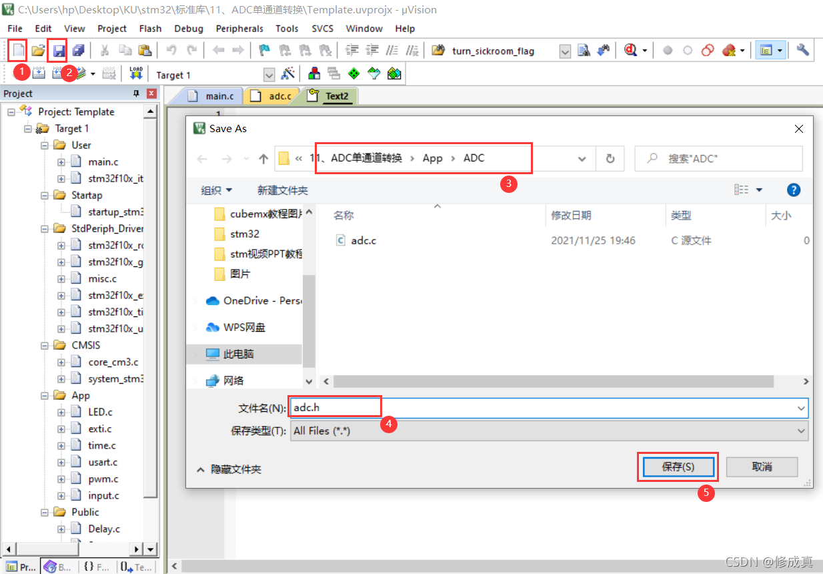Open the Target 1 selection dropdown
823x574 pixels.
point(269,75)
